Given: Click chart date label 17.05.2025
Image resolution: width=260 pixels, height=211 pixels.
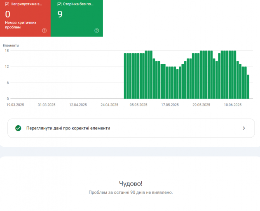Looking at the screenshot, I should point(170,105).
